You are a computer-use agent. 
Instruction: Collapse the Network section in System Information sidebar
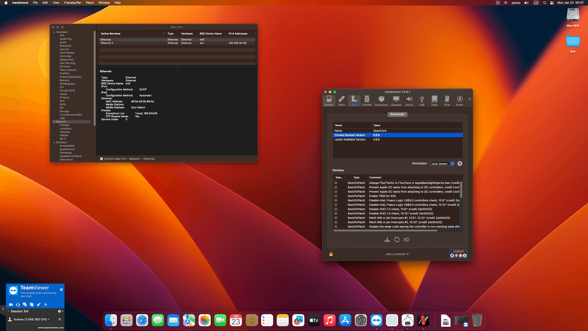click(54, 122)
